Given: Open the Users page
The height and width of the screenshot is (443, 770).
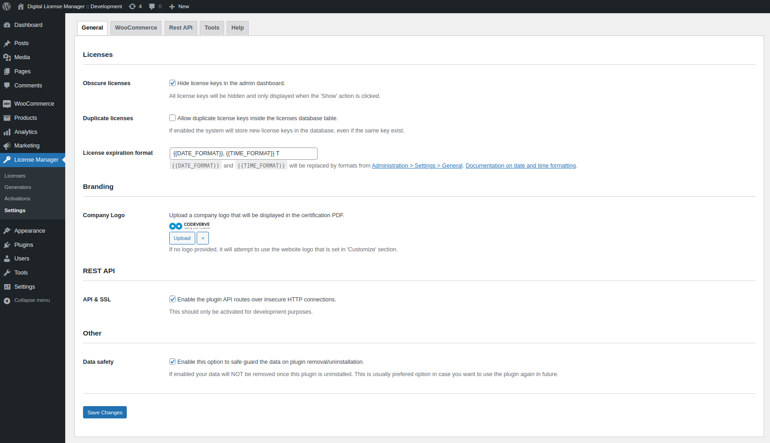Looking at the screenshot, I should (x=21, y=258).
